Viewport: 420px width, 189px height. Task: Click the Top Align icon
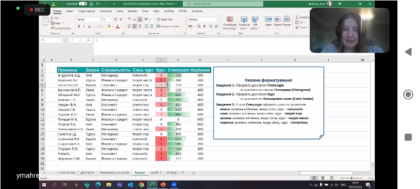pos(129,19)
